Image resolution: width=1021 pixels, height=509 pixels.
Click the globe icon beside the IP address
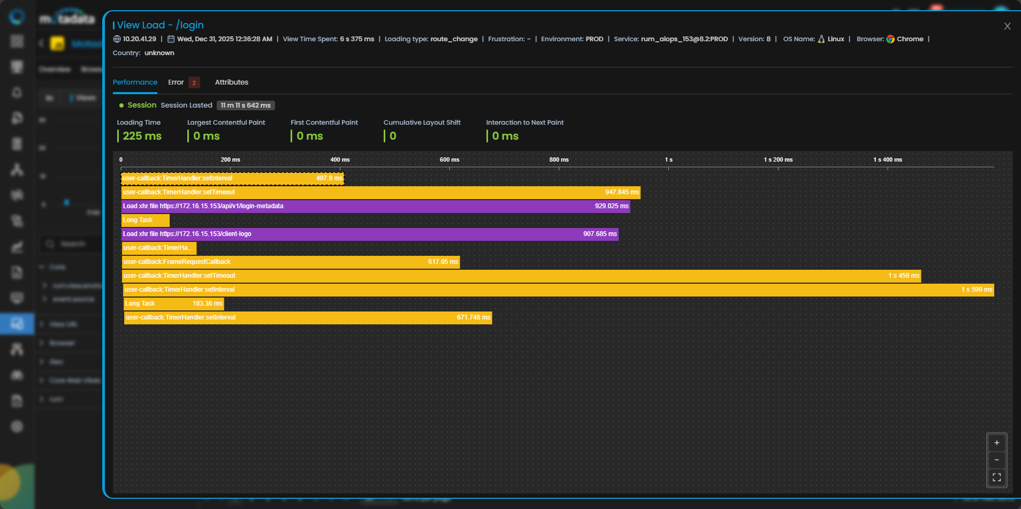117,39
